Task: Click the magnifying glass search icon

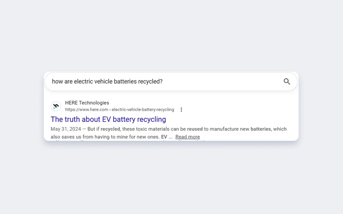Action: (287, 81)
